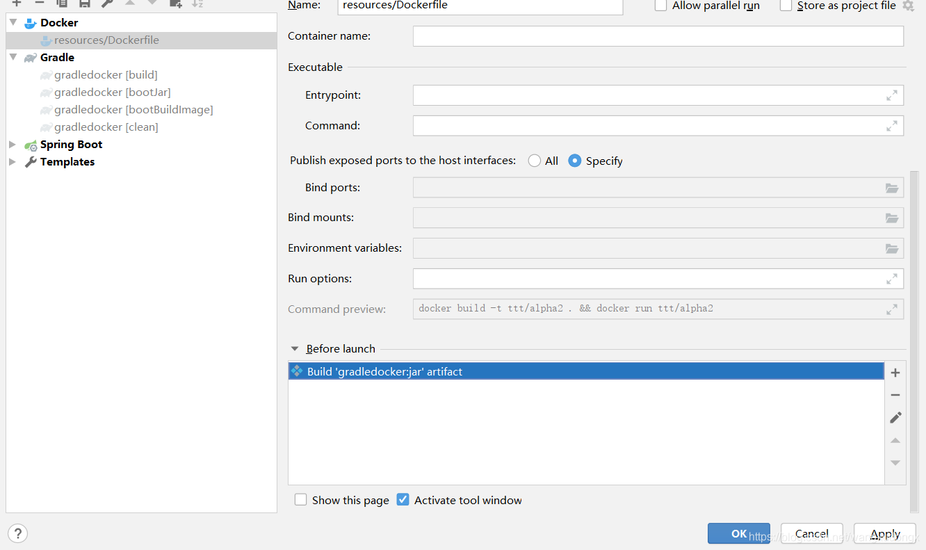
Task: Edit the selected Before launch task
Action: tap(895, 417)
